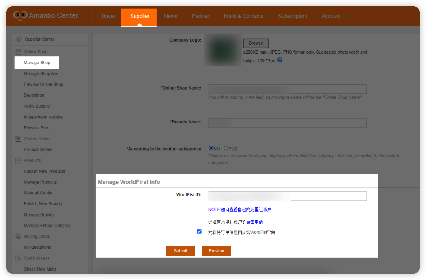Viewport: 426px width, 280px height.
Task: Click the Products section label
Action: 32,161
